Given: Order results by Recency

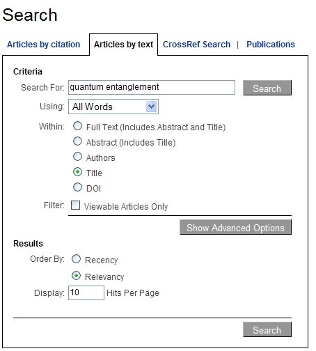Looking at the screenshot, I should tap(76, 259).
